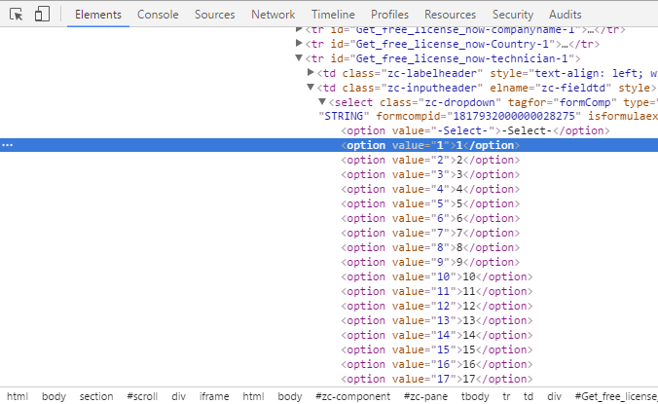The image size is (658, 404).
Task: Select the option value="3" row
Action: pyautogui.click(x=430, y=174)
